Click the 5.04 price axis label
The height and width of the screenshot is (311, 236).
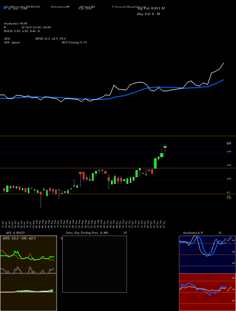[x=229, y=165]
